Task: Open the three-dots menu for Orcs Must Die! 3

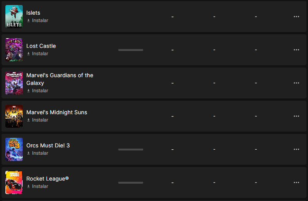Action: click(x=296, y=149)
